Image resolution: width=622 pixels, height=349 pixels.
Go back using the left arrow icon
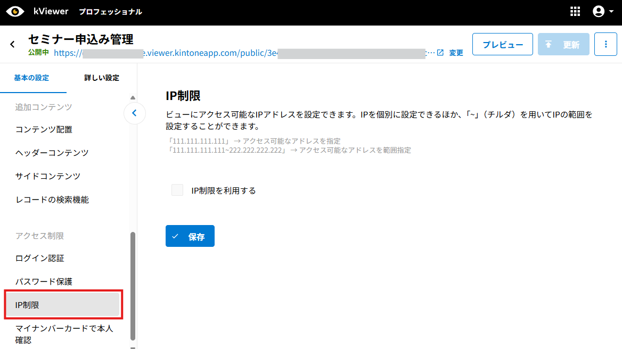(12, 44)
